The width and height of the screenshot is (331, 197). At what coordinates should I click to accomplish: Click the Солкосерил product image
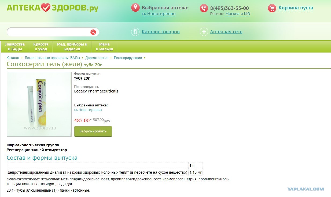click(39, 104)
